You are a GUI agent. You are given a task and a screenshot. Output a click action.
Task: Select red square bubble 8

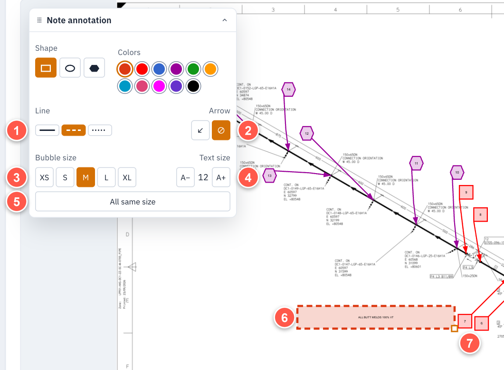[x=481, y=214]
